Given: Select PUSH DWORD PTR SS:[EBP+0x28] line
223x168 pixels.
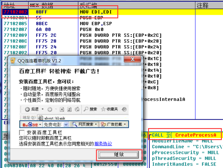Looking at the screenshot, I should tap(121, 41).
